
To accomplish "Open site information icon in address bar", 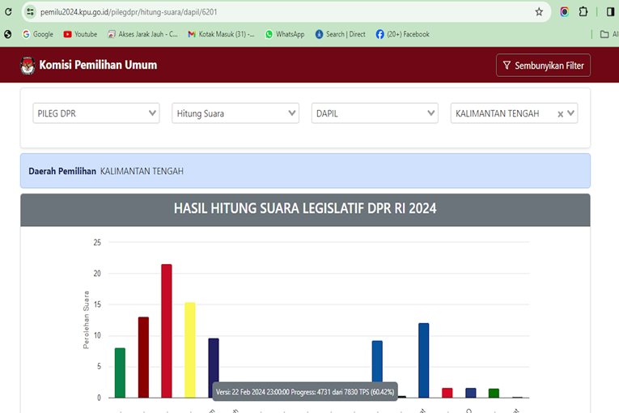I will pyautogui.click(x=31, y=12).
